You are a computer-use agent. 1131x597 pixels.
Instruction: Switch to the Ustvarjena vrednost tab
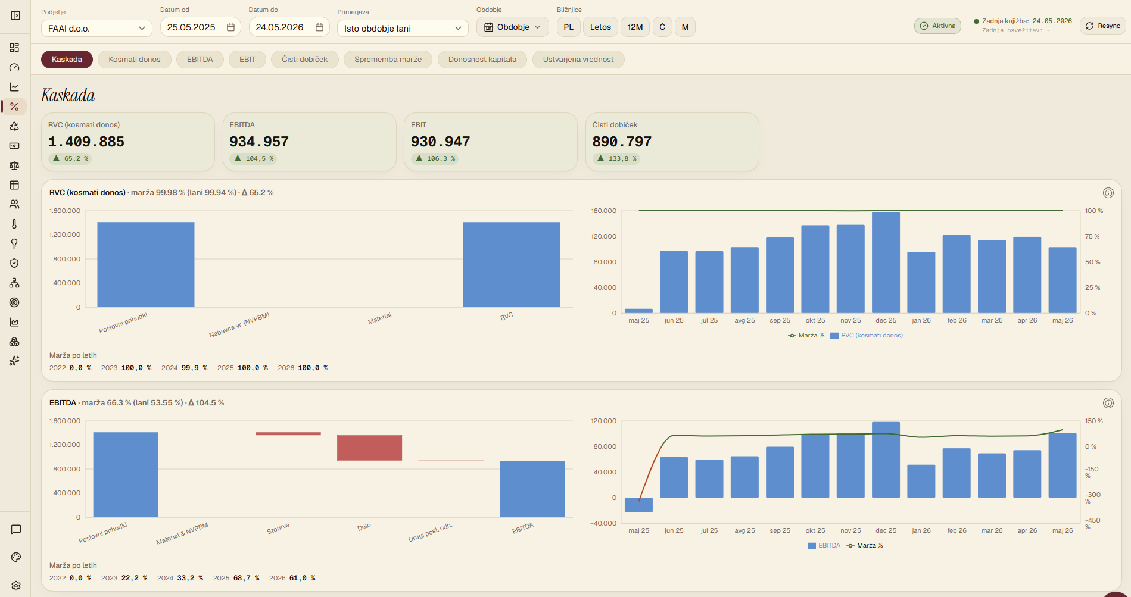click(578, 60)
